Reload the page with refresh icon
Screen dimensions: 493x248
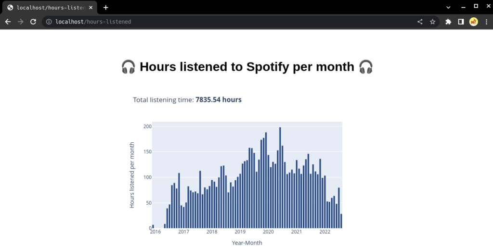point(33,22)
